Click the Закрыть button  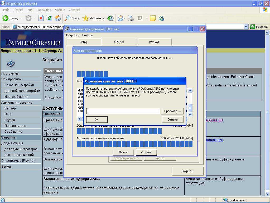(187, 171)
